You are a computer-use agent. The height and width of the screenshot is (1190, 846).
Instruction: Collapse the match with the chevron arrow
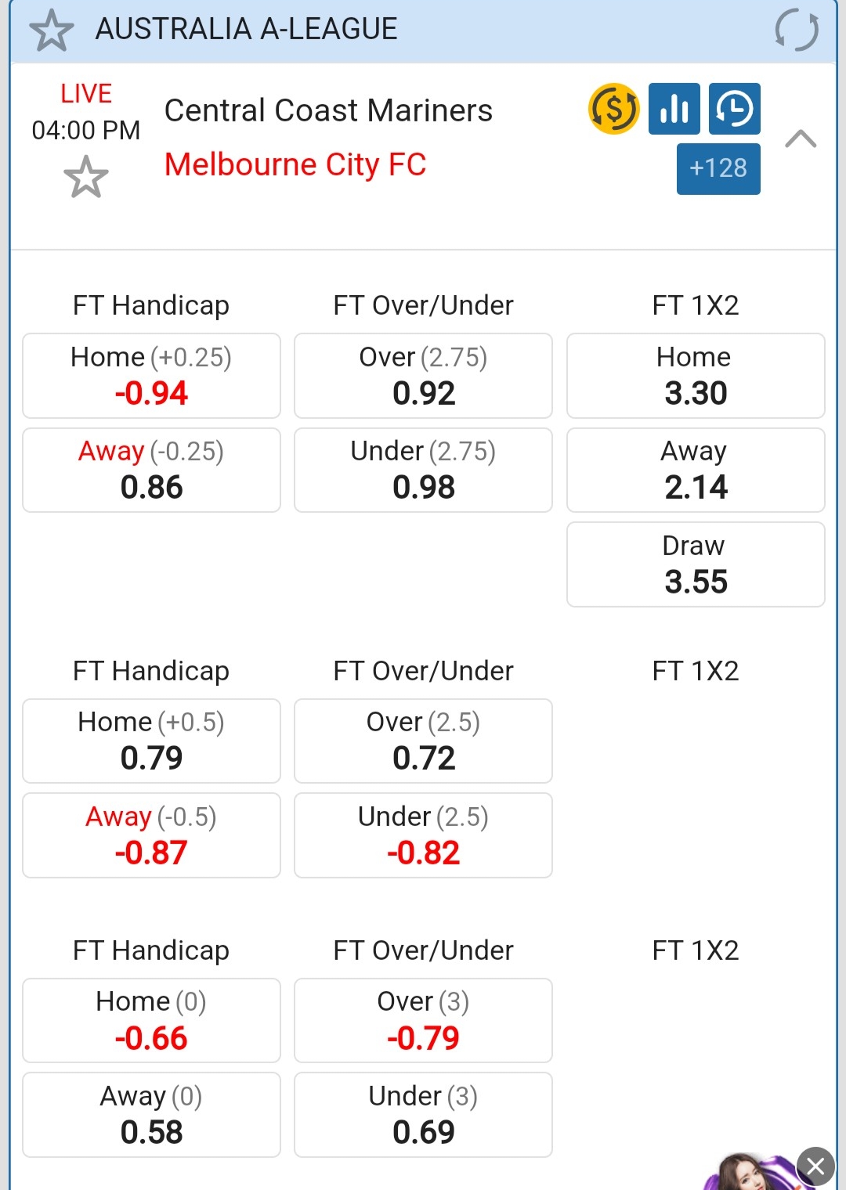[x=800, y=139]
